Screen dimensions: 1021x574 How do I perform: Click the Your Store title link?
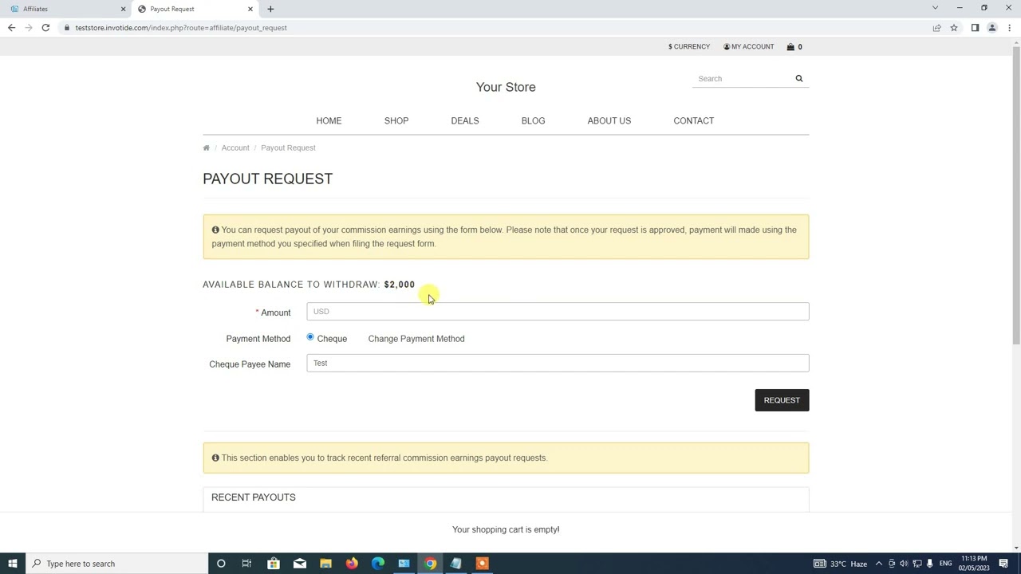coord(506,87)
